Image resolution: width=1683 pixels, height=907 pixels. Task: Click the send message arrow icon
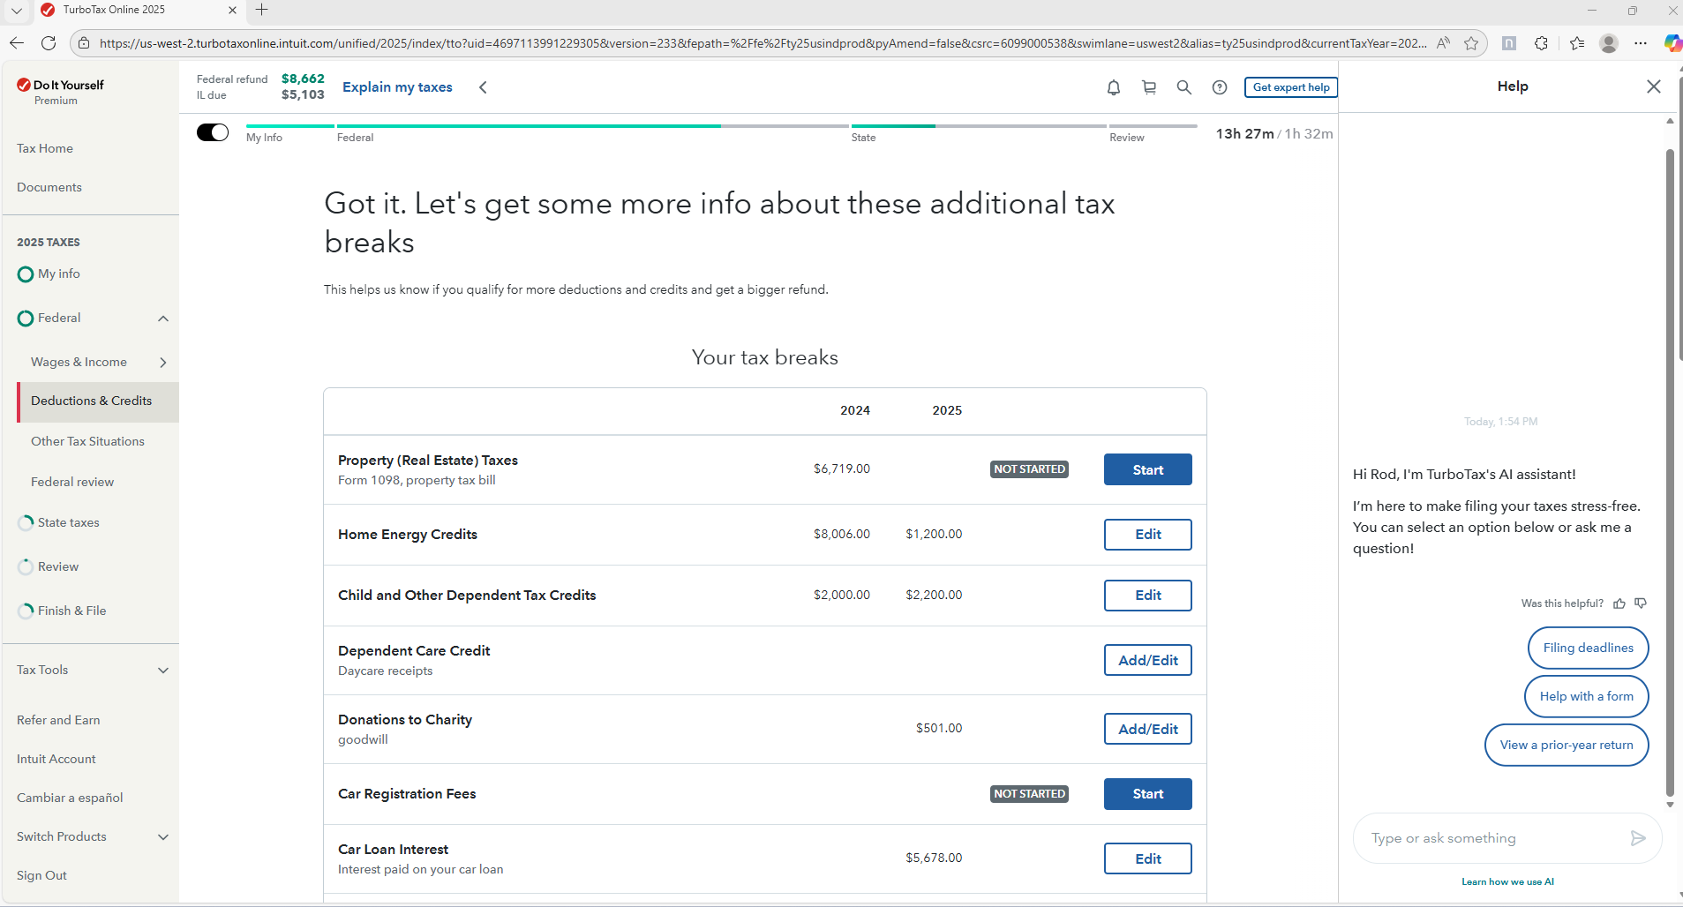tap(1638, 838)
